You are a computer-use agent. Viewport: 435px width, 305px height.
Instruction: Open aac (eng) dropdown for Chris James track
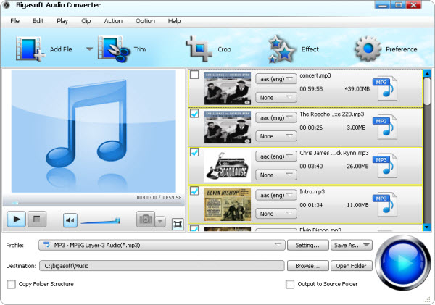click(x=276, y=156)
